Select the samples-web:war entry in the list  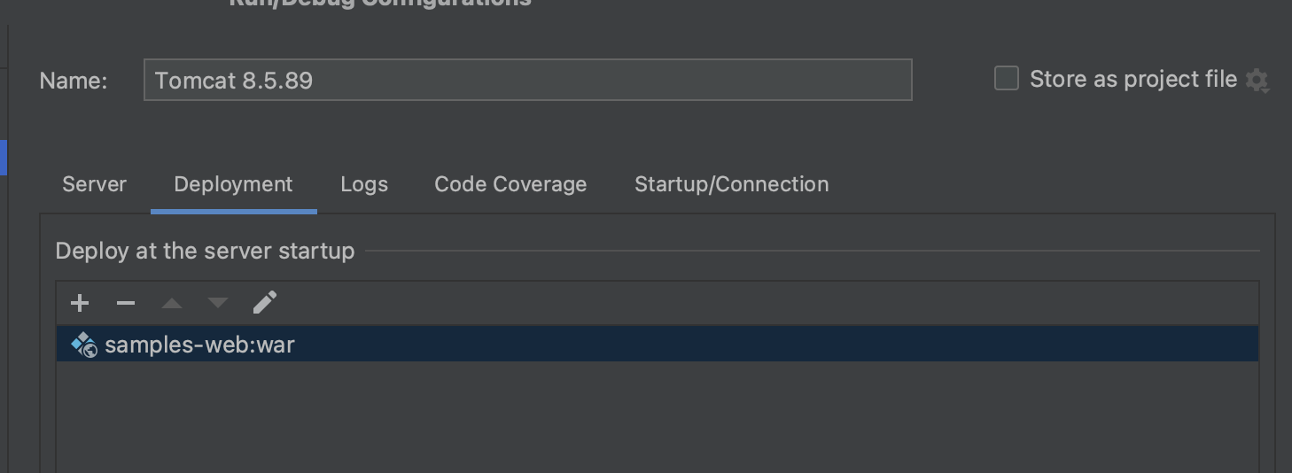coord(199,345)
